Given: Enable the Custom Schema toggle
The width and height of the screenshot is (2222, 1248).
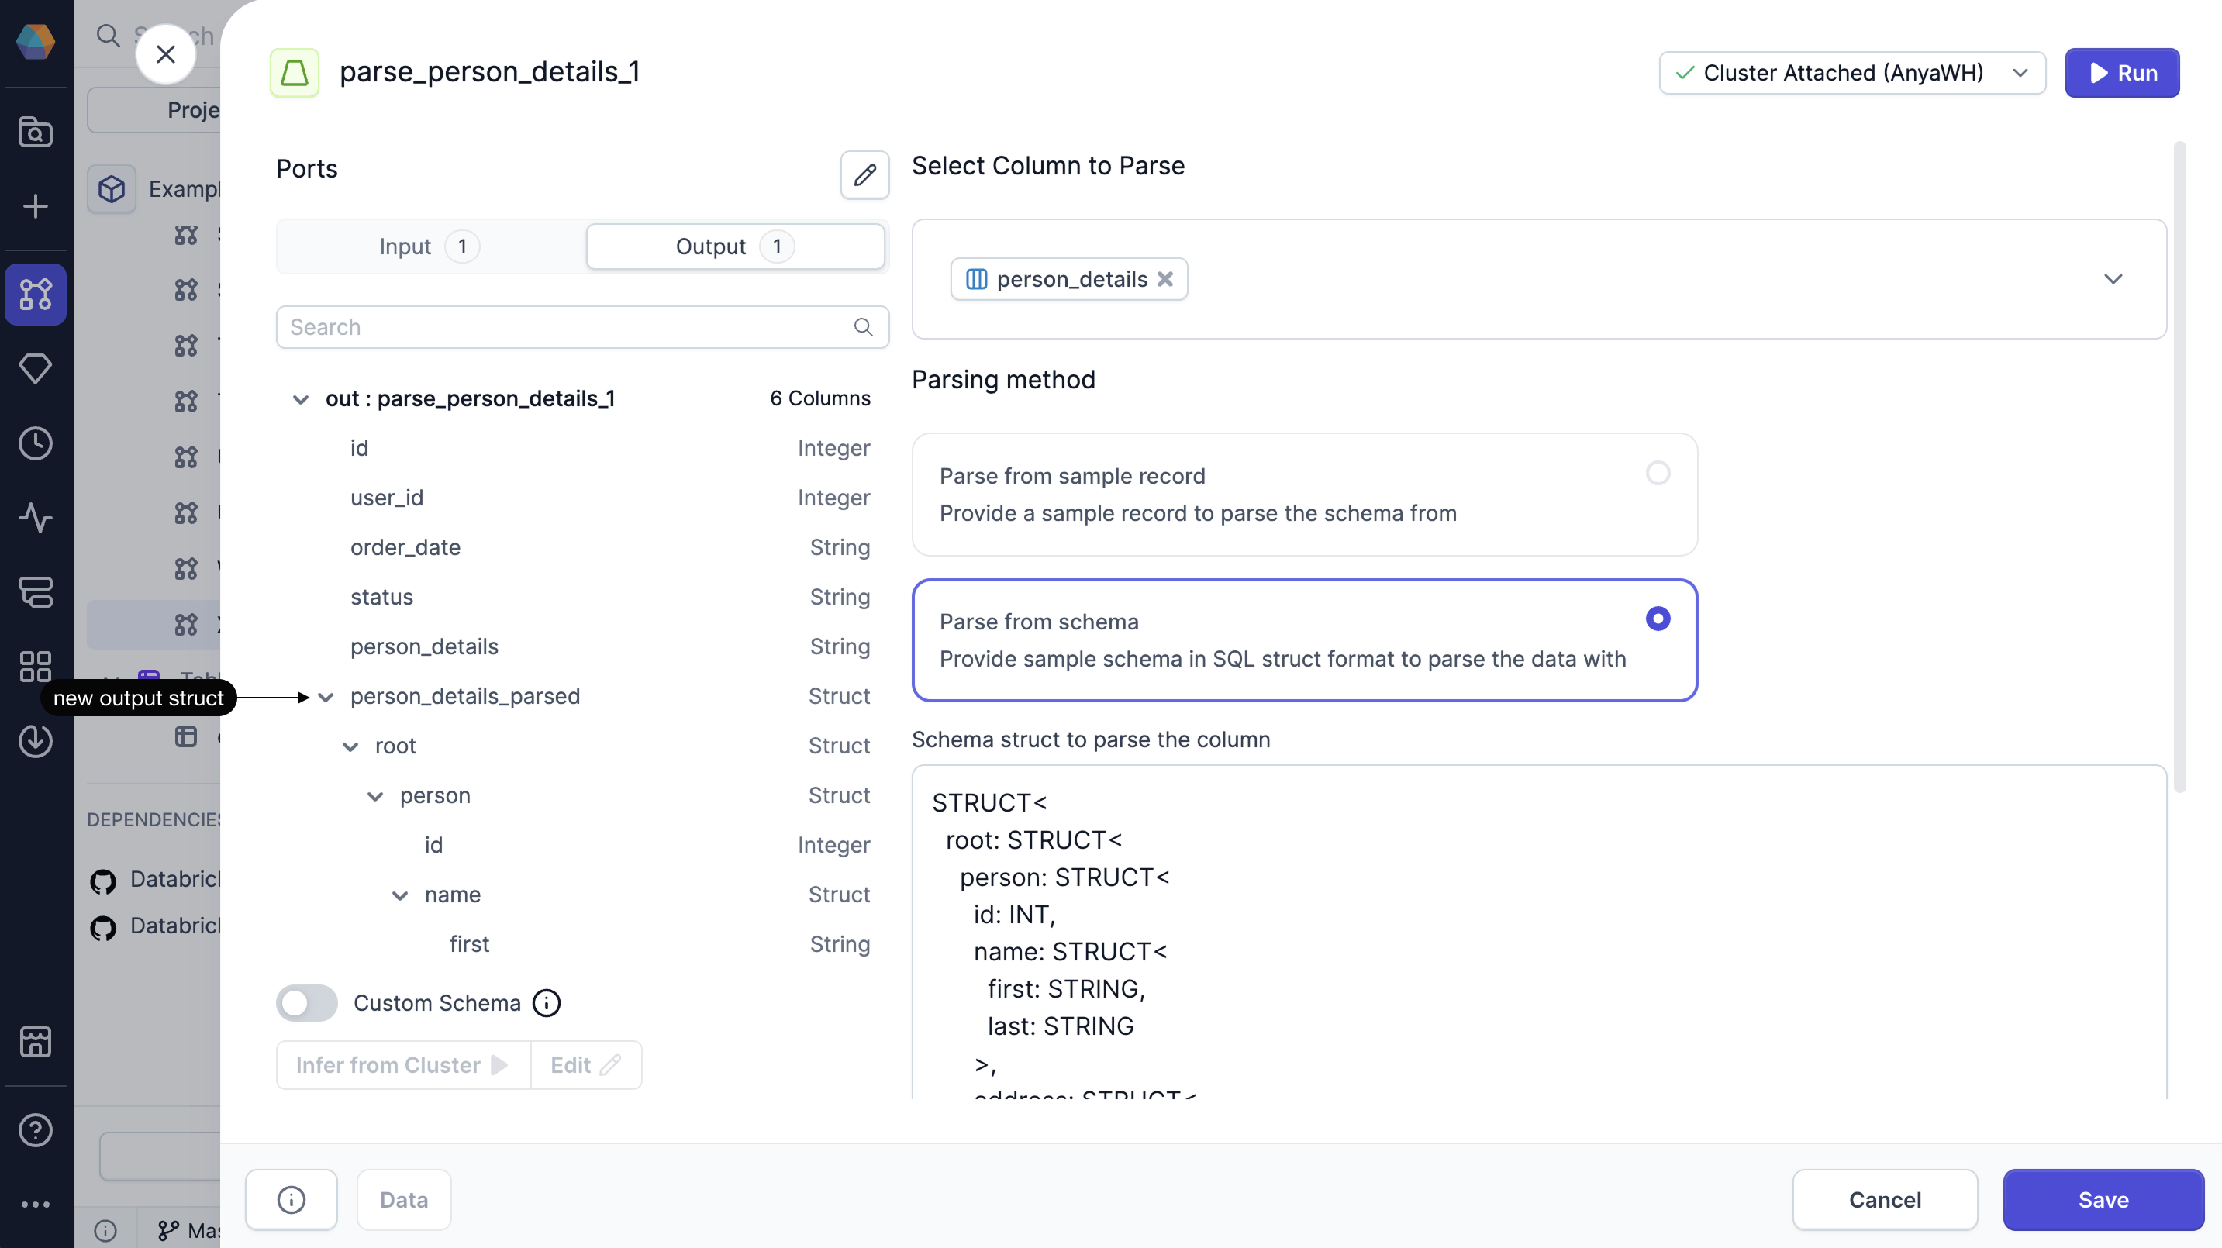Looking at the screenshot, I should pos(307,1002).
